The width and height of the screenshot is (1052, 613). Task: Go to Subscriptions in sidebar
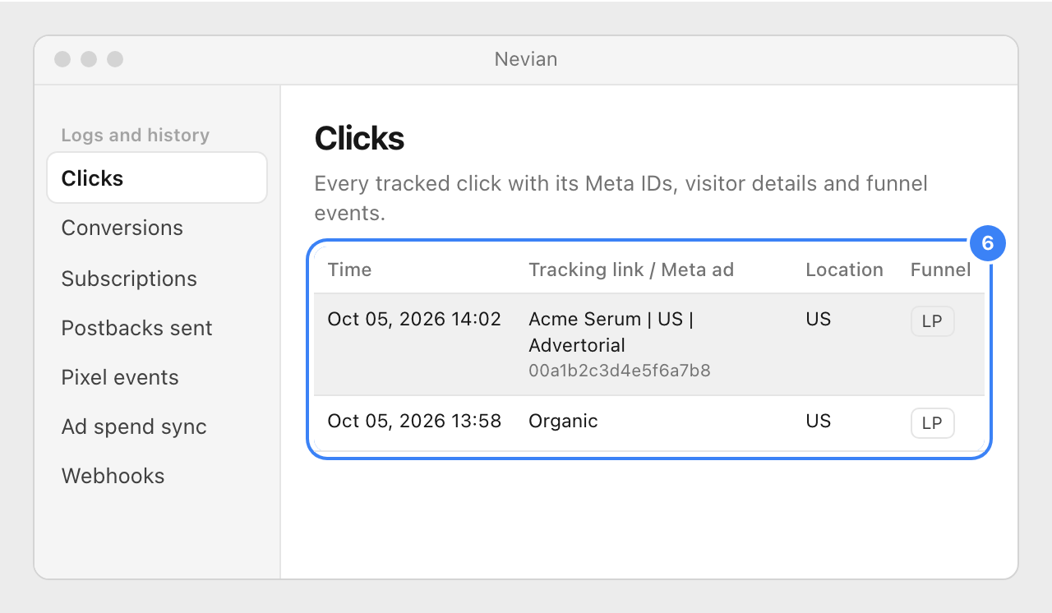click(129, 279)
